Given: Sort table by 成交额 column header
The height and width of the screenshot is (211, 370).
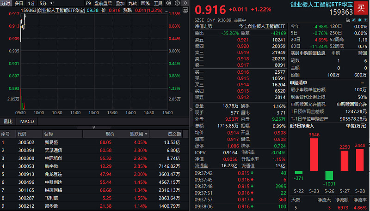Looking at the screenshot, I should pos(174,134).
